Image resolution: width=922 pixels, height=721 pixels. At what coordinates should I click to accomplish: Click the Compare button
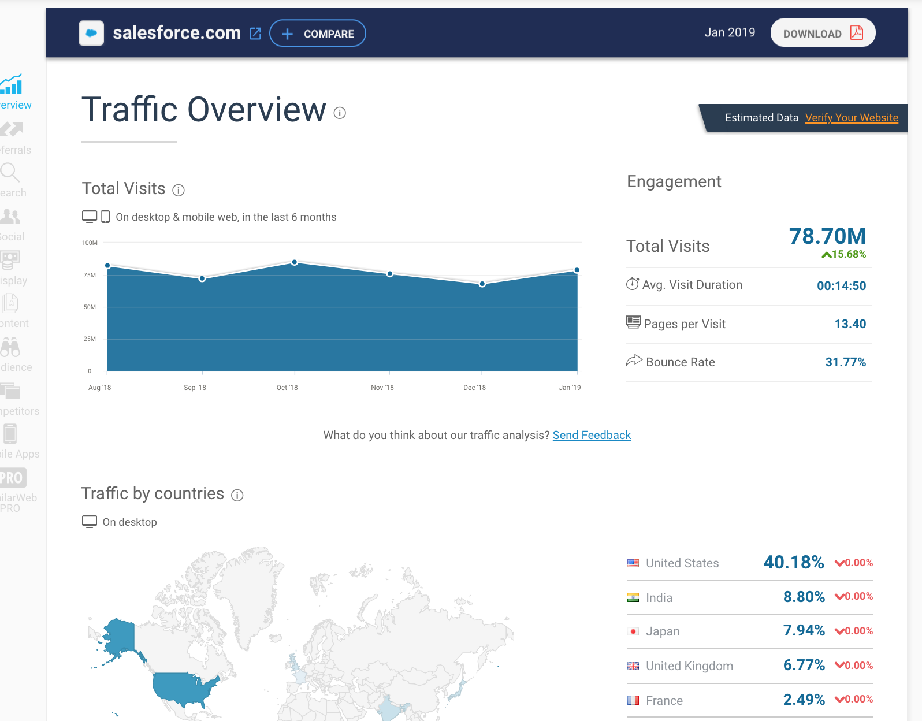coord(318,34)
